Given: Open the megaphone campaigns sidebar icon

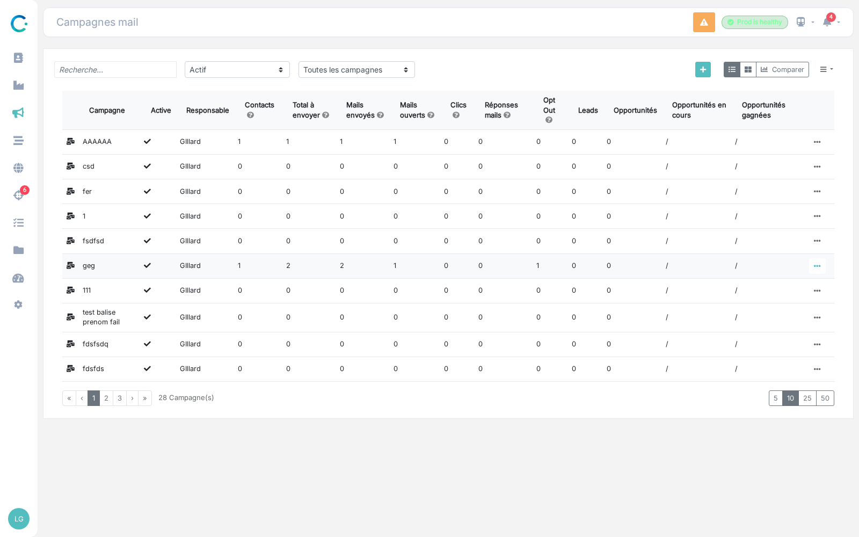Looking at the screenshot, I should 18,113.
